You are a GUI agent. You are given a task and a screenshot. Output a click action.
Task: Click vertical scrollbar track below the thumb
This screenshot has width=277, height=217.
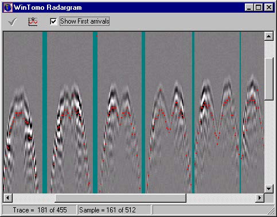pos(269,142)
